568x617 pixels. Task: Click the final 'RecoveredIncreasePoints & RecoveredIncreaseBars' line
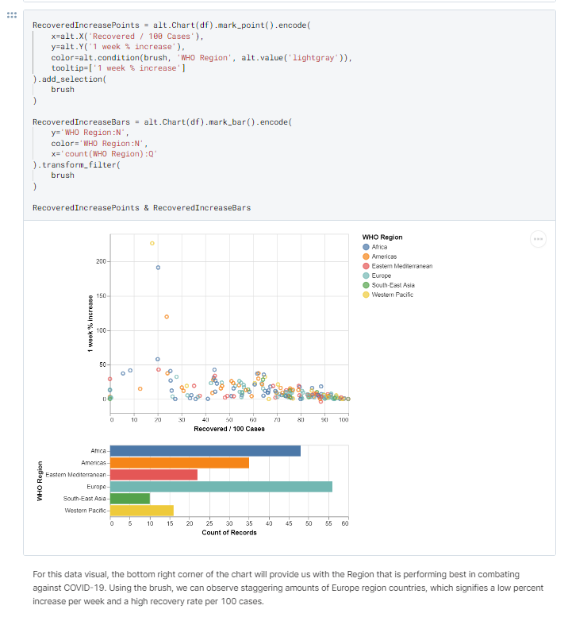tap(141, 208)
